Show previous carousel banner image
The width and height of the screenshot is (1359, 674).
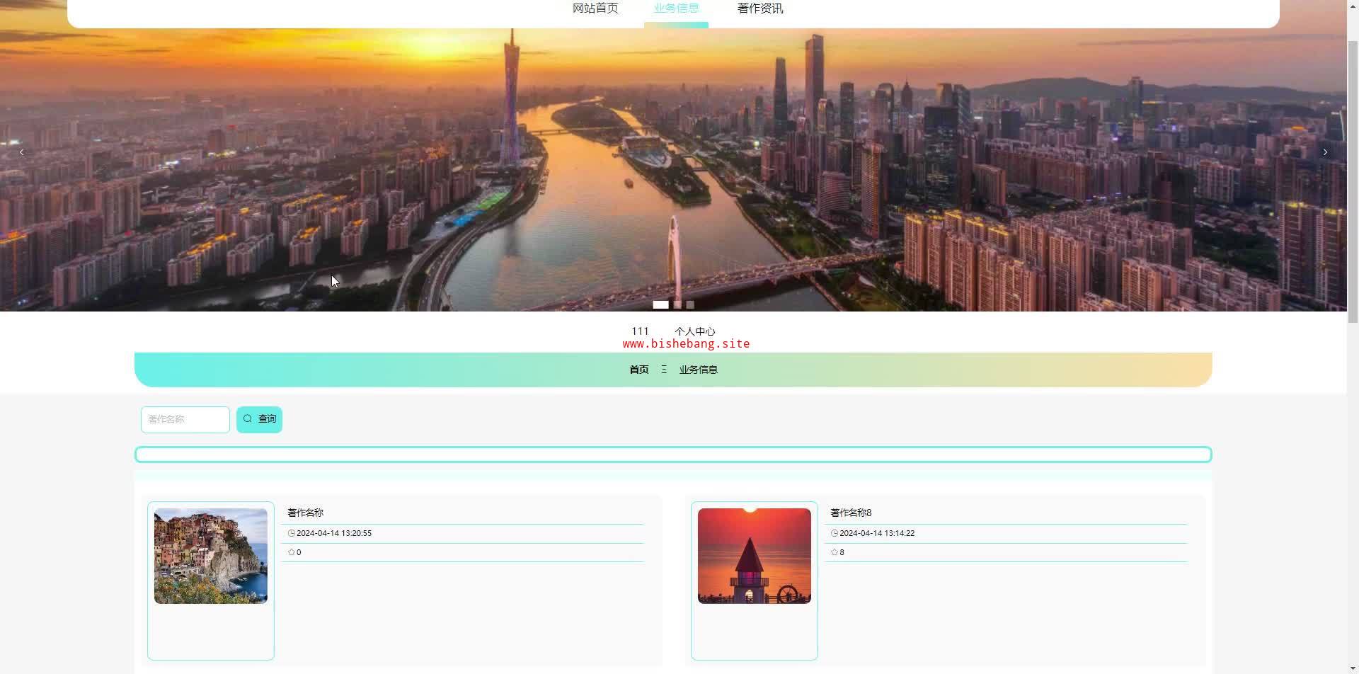(x=21, y=152)
